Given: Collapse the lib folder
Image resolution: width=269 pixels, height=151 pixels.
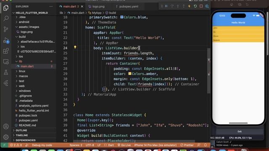Looking at the screenshot, I should point(21,61).
